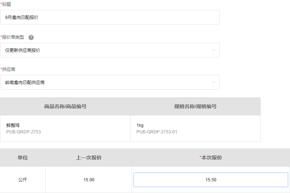Select the 单位 column header
290x193 pixels.
(x=23, y=158)
